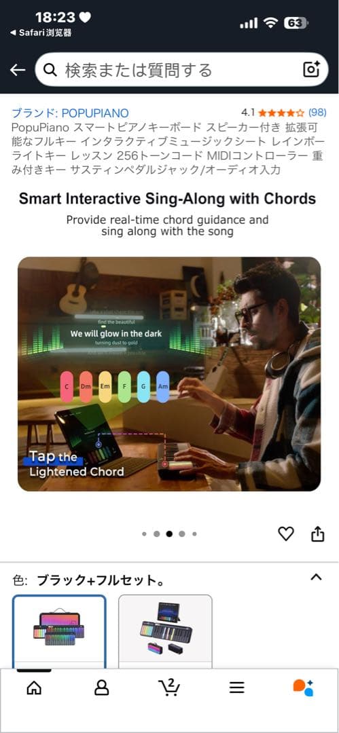Tap the 4.1 star rating
Image resolution: width=339 pixels, height=733 pixels.
(272, 113)
